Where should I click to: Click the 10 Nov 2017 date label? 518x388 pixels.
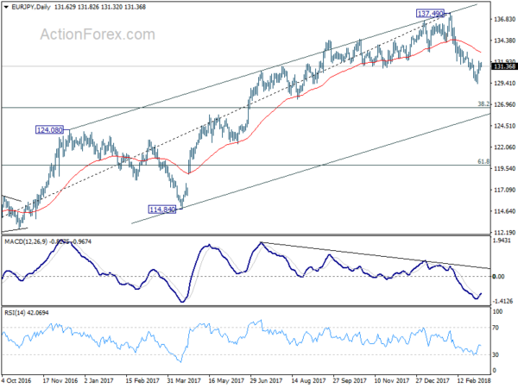tap(392, 380)
